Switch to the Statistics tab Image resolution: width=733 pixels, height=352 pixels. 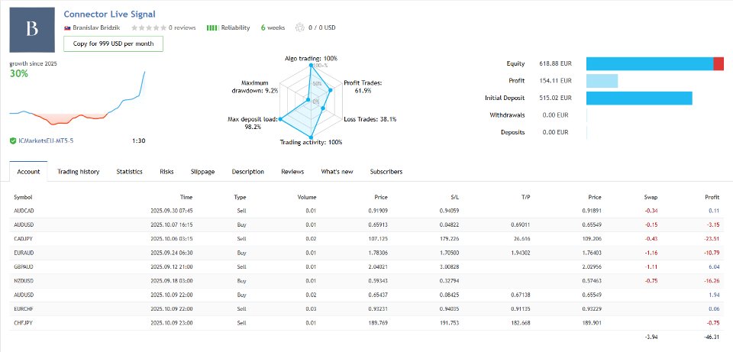point(129,172)
